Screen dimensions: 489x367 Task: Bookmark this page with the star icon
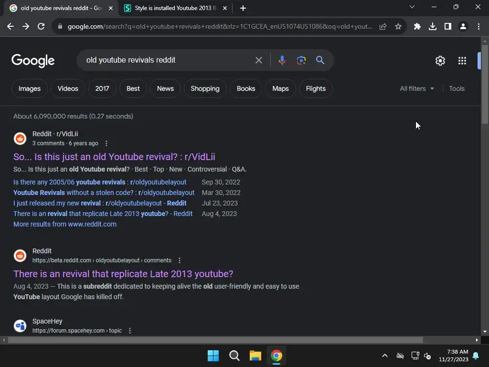398,27
